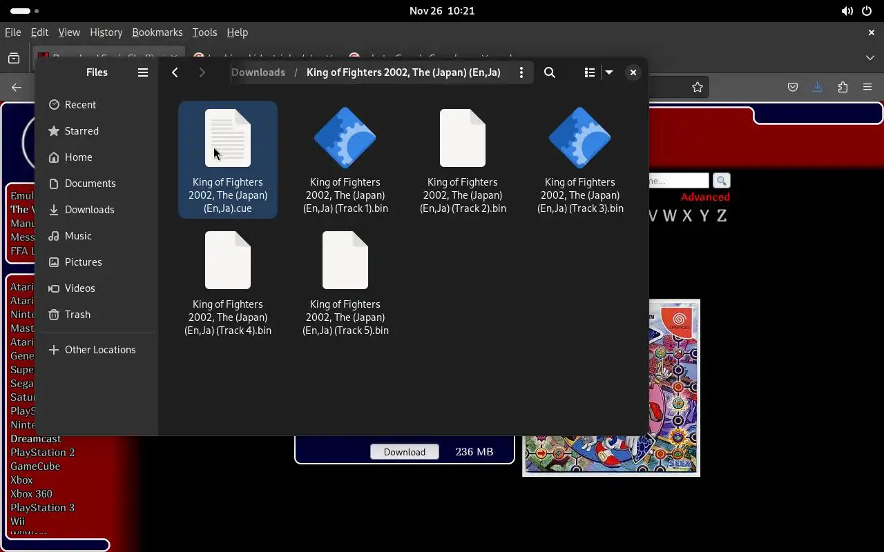Open the GameCube link in webpage sidebar
Image resolution: width=884 pixels, height=552 pixels.
point(35,466)
